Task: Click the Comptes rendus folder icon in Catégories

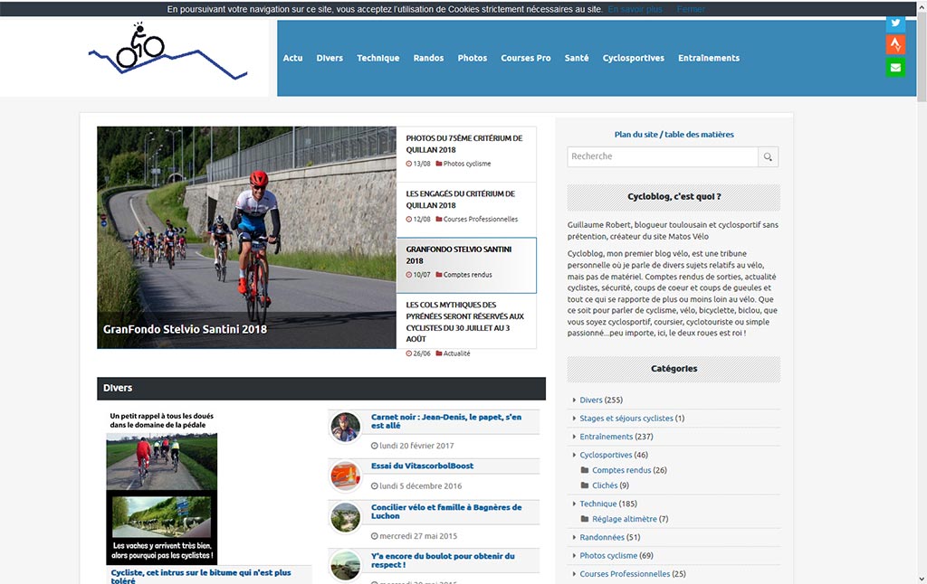Action: [585, 470]
